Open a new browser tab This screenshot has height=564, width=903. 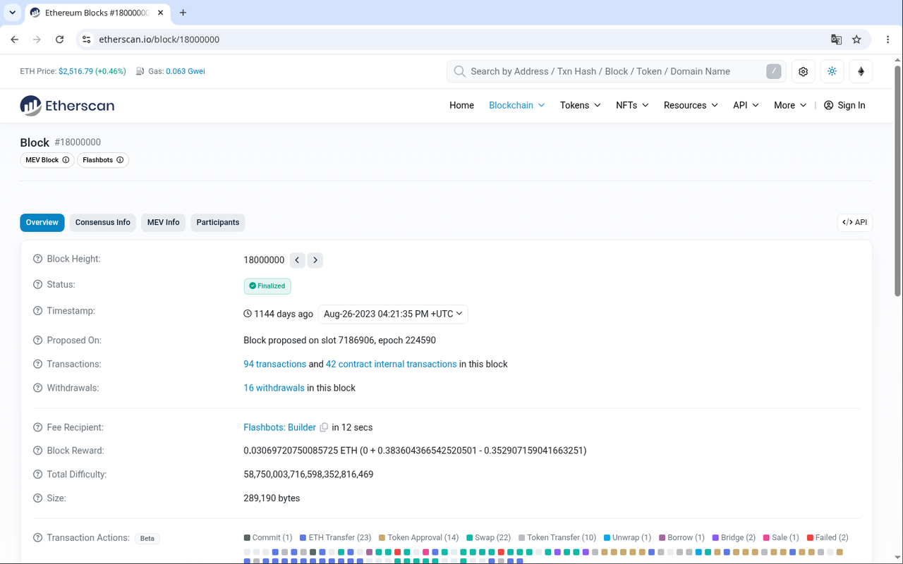coord(183,13)
